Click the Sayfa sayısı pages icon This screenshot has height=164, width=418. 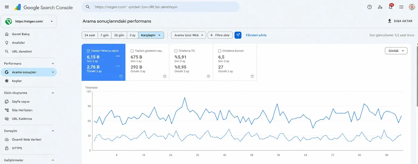point(7,102)
